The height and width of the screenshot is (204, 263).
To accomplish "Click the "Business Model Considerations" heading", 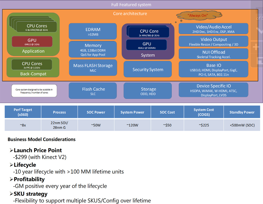I will pyautogui.click(x=42, y=139).
